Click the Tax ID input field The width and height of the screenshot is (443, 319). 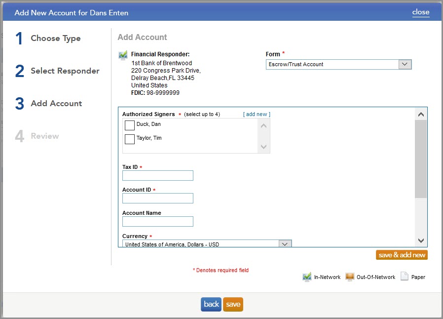(157, 175)
